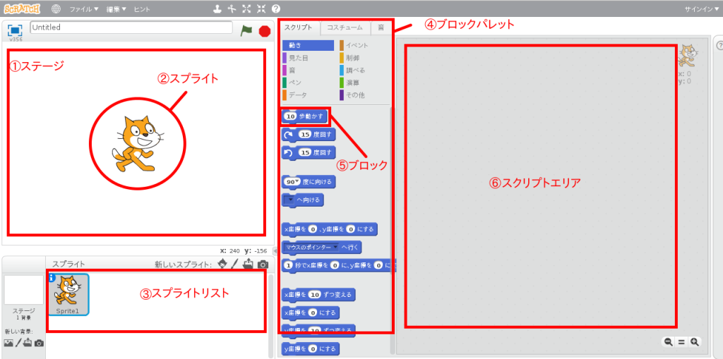Select the Sprite1 thumbnail
The width and height of the screenshot is (723, 359).
coord(68,295)
